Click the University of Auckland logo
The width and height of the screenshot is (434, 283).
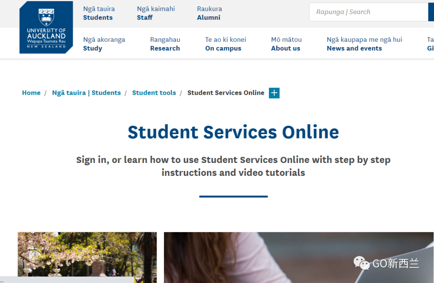click(46, 27)
